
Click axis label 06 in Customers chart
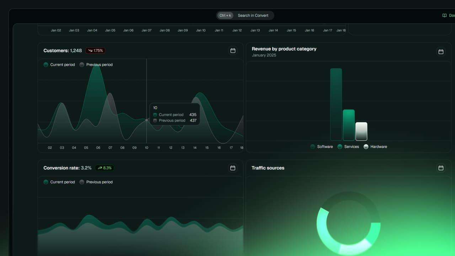coord(98,148)
